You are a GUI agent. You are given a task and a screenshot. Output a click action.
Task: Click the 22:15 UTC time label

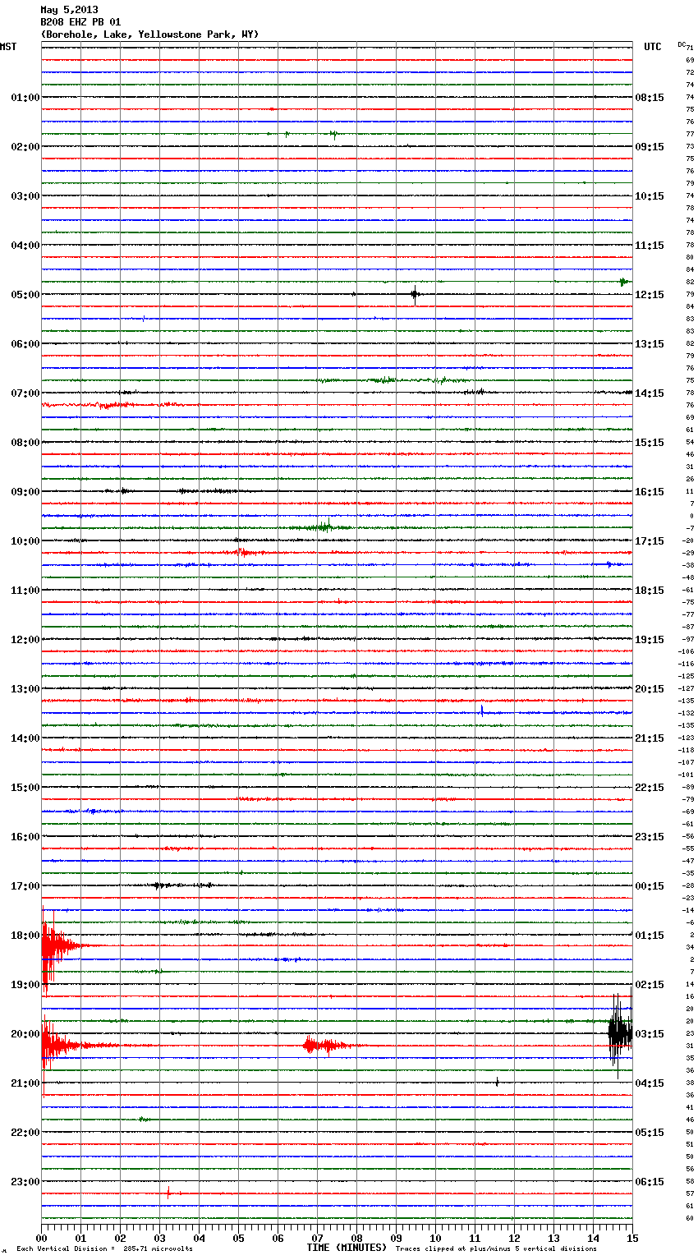(650, 788)
